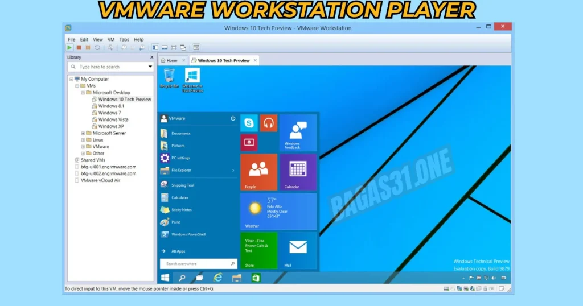Click Welcome to Tech Preview desktop icon

pos(192,80)
